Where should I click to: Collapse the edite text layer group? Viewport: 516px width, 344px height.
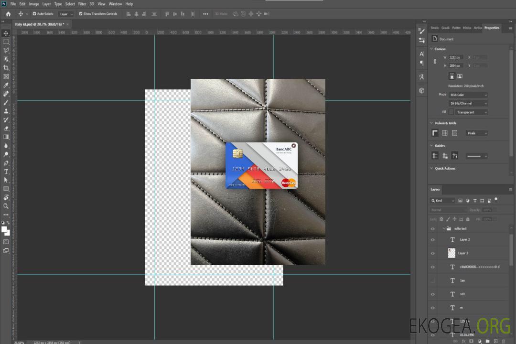click(x=443, y=229)
